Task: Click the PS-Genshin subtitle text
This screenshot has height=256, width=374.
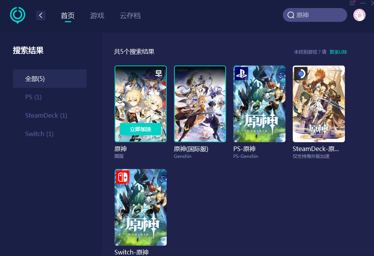Action: point(246,156)
